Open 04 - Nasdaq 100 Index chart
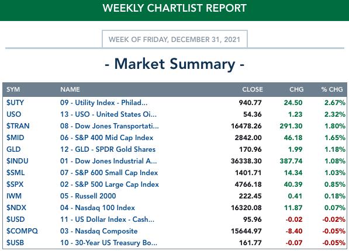The height and width of the screenshot is (251, 349). coord(98,208)
